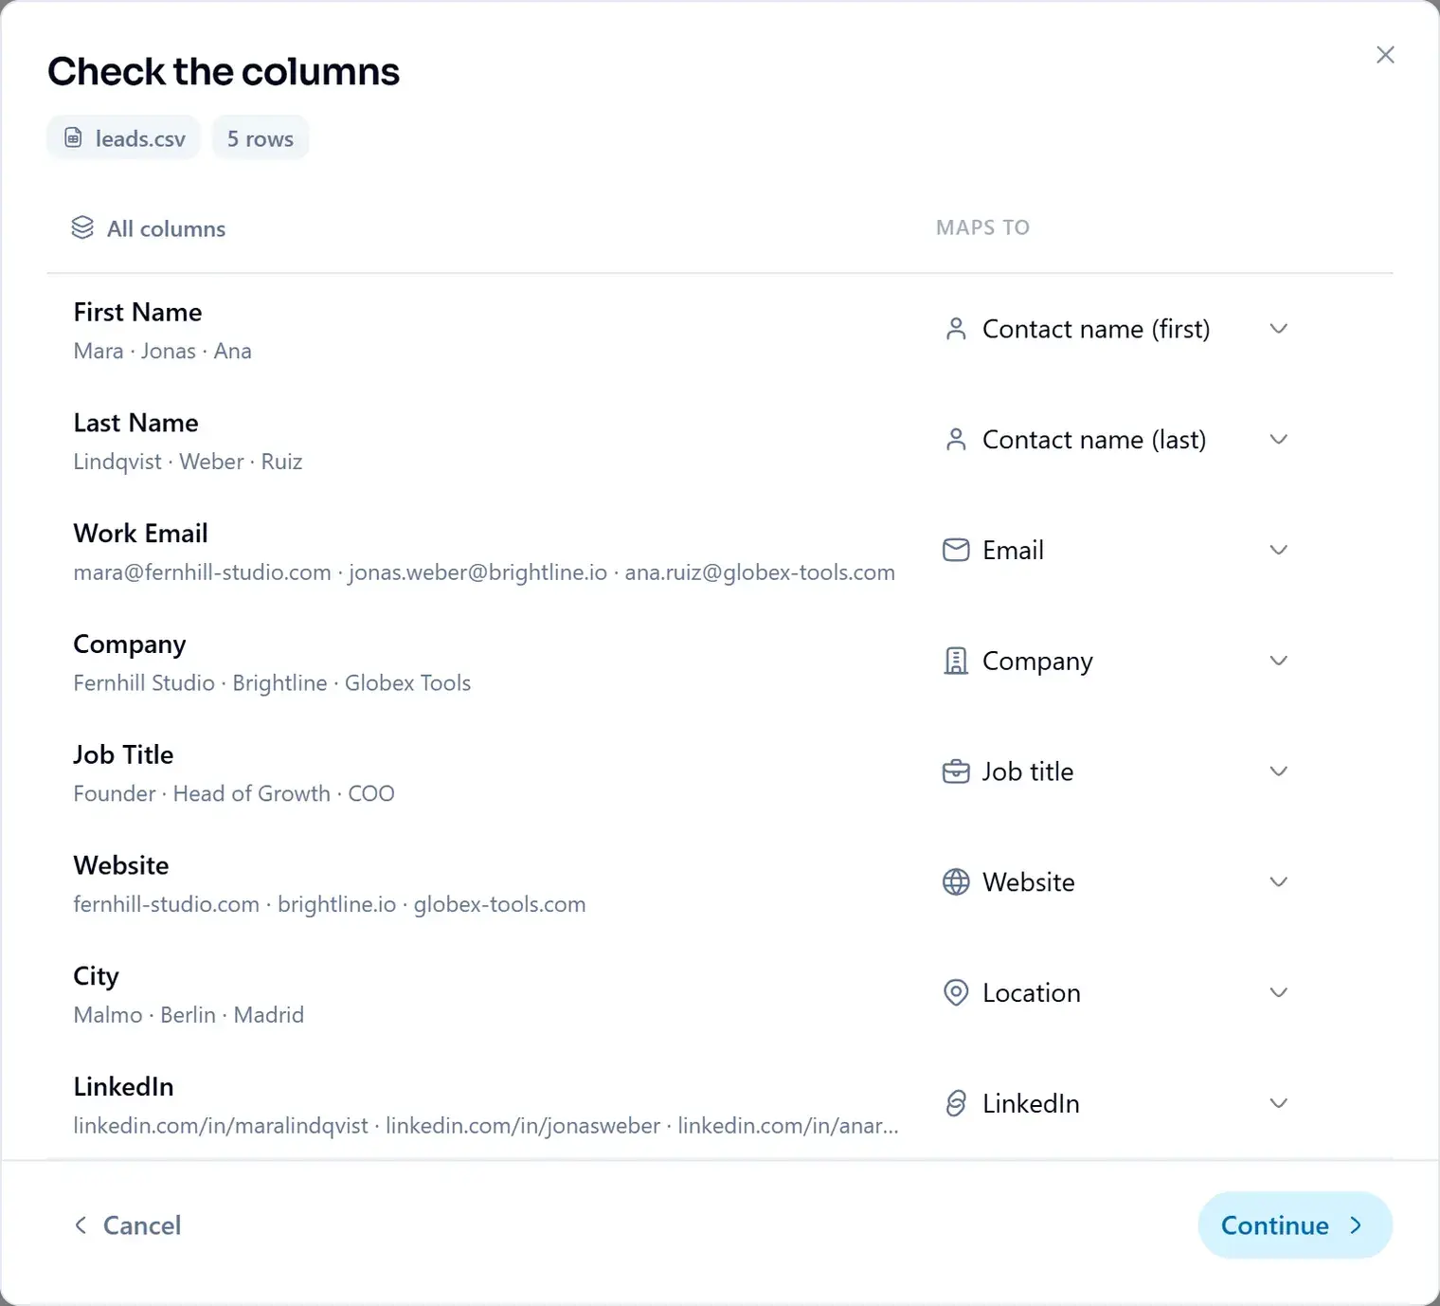
Task: Click the envelope icon in the Email mapping
Action: (x=956, y=550)
